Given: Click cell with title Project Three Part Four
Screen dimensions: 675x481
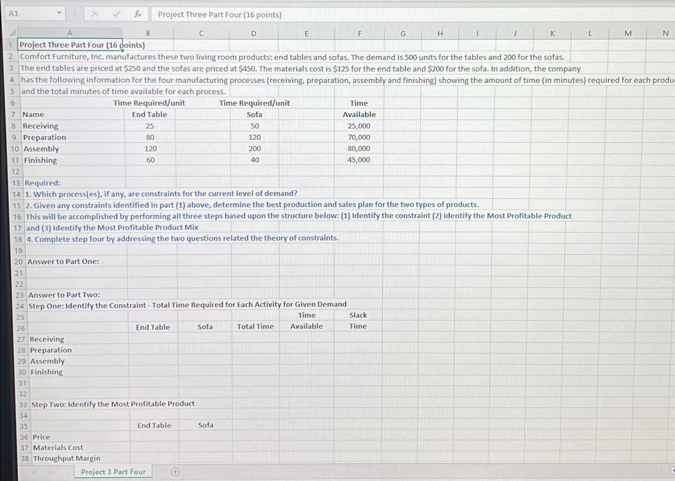Looking at the screenshot, I should (x=70, y=45).
